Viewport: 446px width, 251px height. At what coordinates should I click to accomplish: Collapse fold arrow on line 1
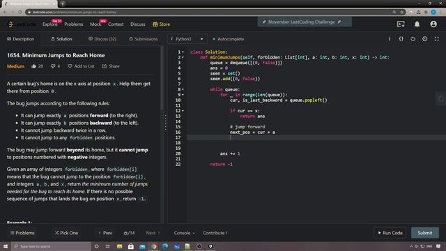(183, 52)
